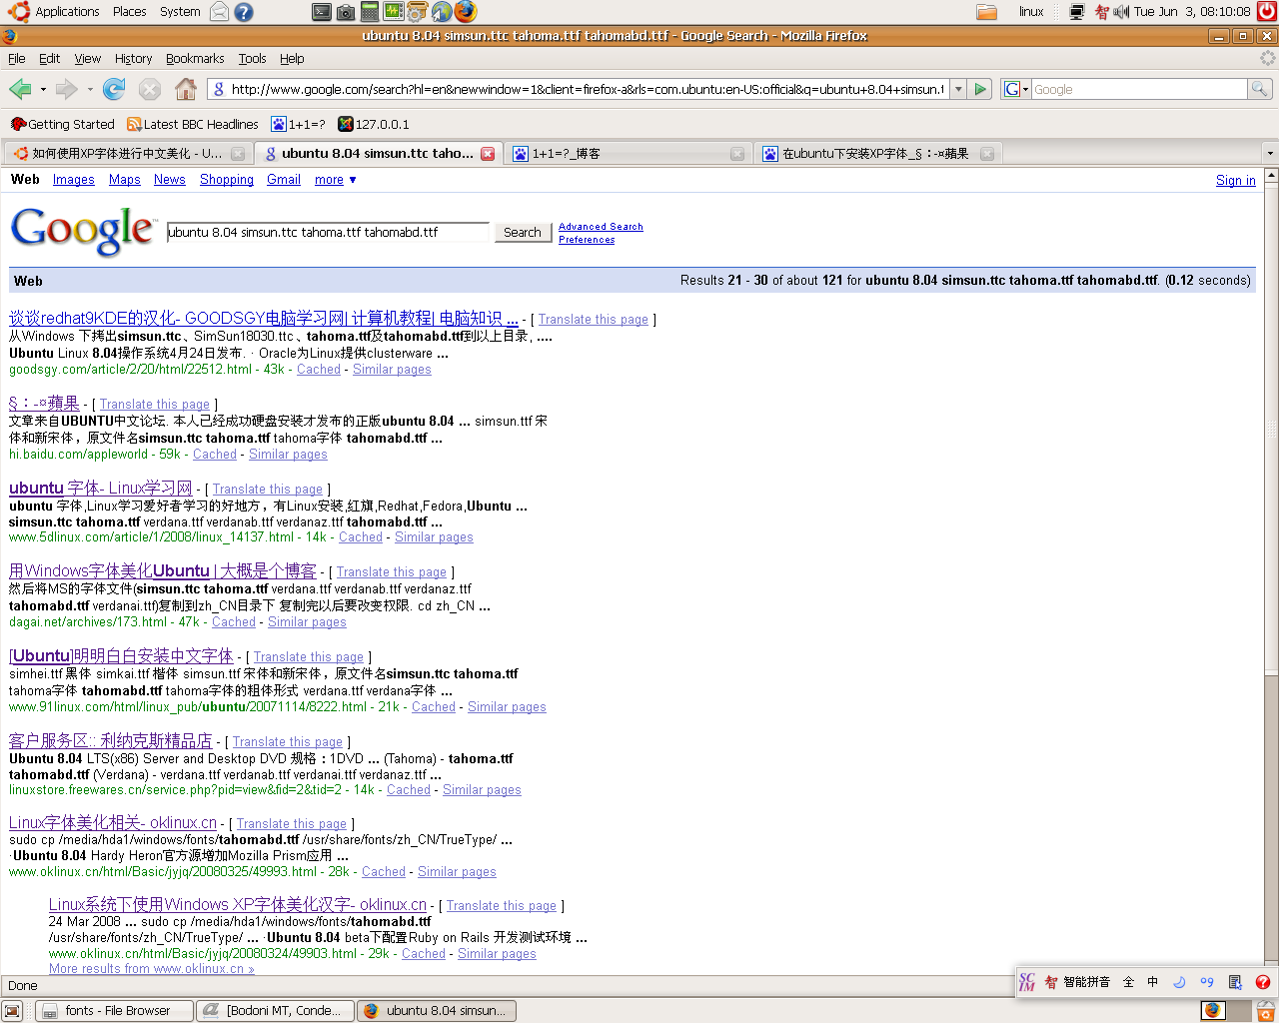Click inside the Google search query field

click(x=328, y=232)
